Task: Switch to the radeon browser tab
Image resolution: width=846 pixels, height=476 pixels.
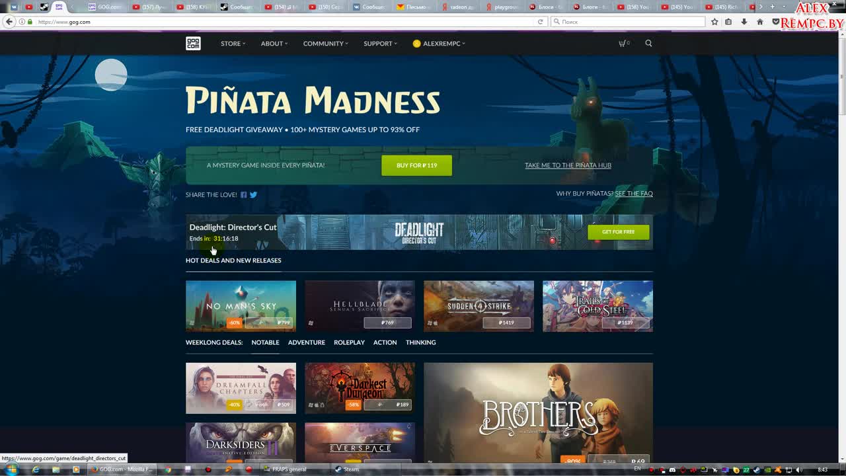Action: coord(458,7)
